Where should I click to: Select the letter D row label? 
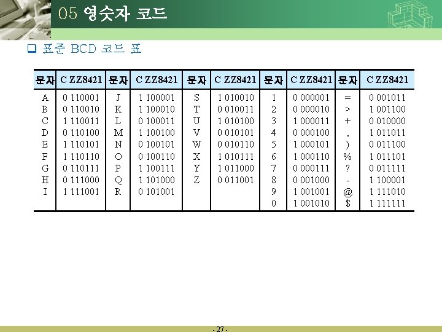pos(45,133)
